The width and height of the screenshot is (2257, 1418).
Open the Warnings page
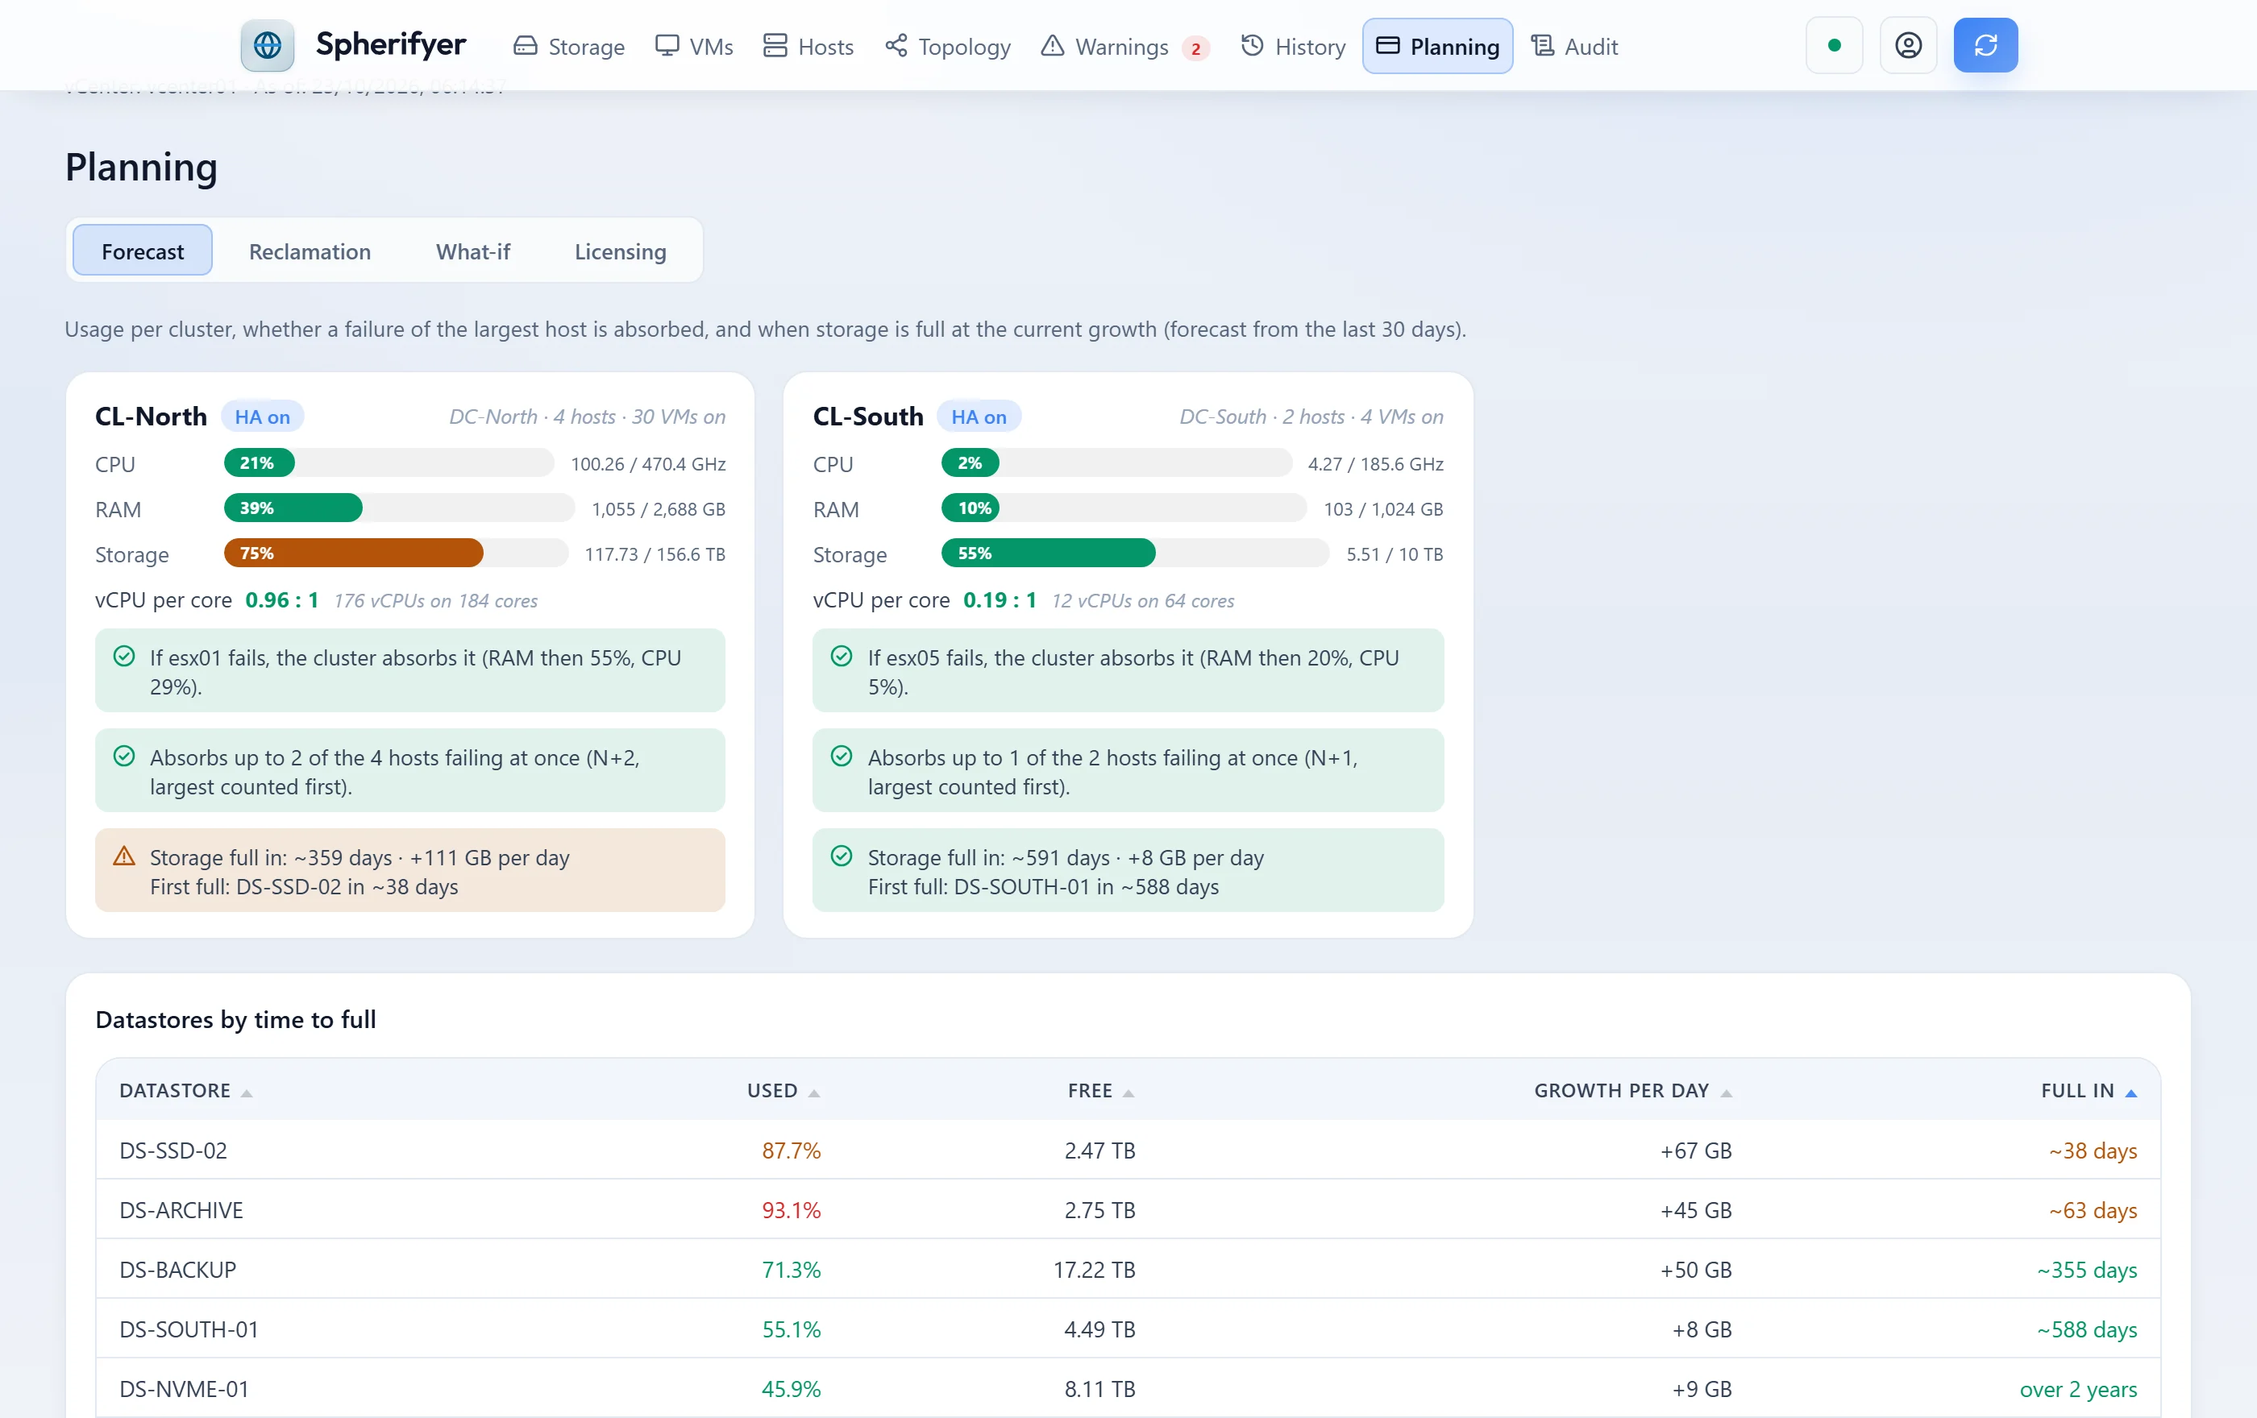1124,46
